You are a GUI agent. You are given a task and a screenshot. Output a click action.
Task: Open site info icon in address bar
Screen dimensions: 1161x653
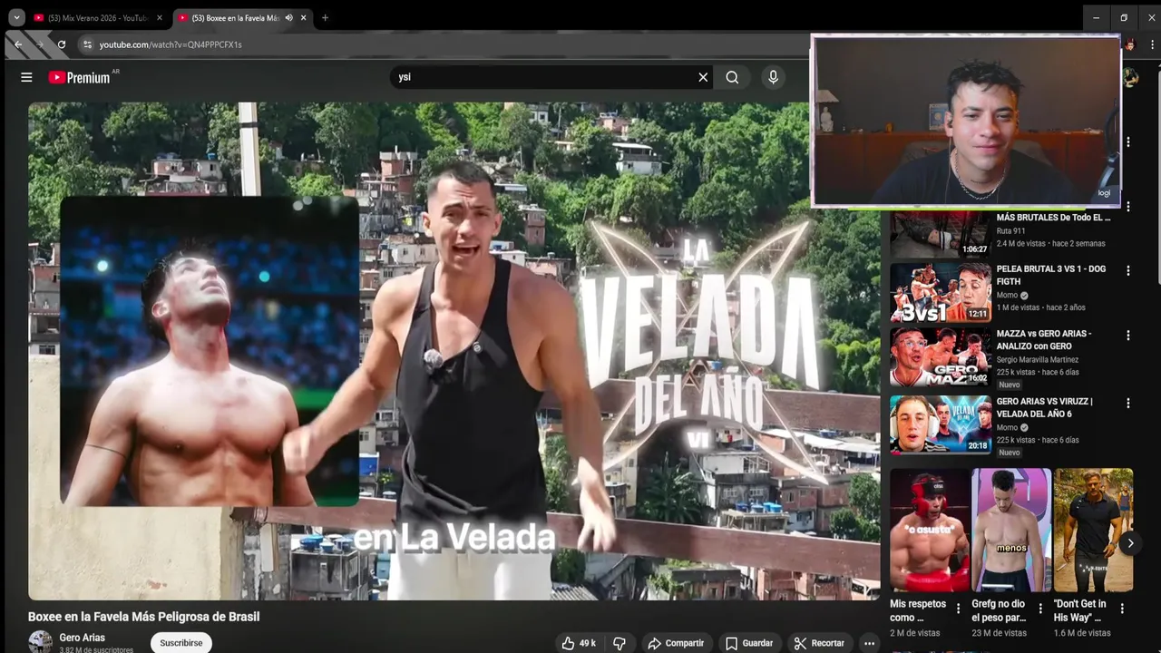point(87,44)
